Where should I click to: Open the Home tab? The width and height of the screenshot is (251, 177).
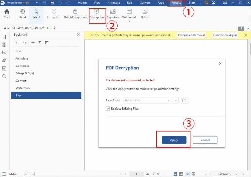click(x=83, y=3)
